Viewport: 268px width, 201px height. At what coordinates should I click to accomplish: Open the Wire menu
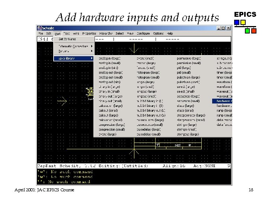pos(76,33)
